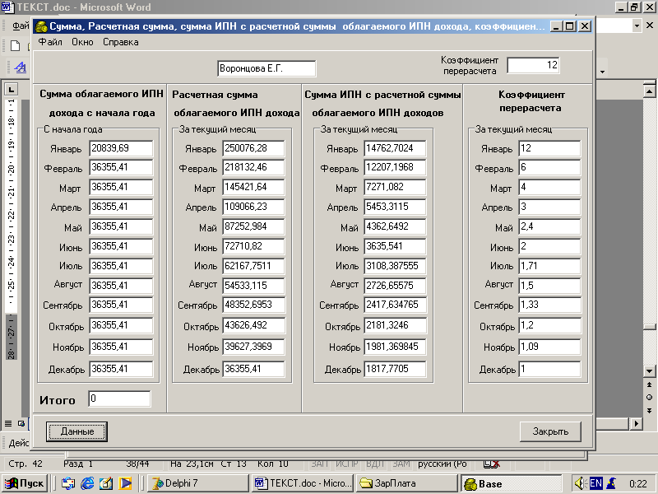Open the Файл menu in the dialog
658x494 pixels.
50,41
